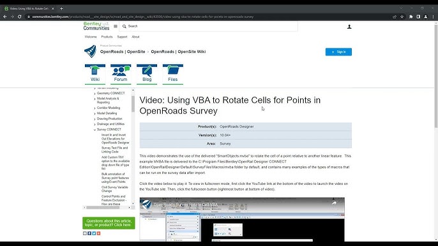Share article via email icon

85,233
